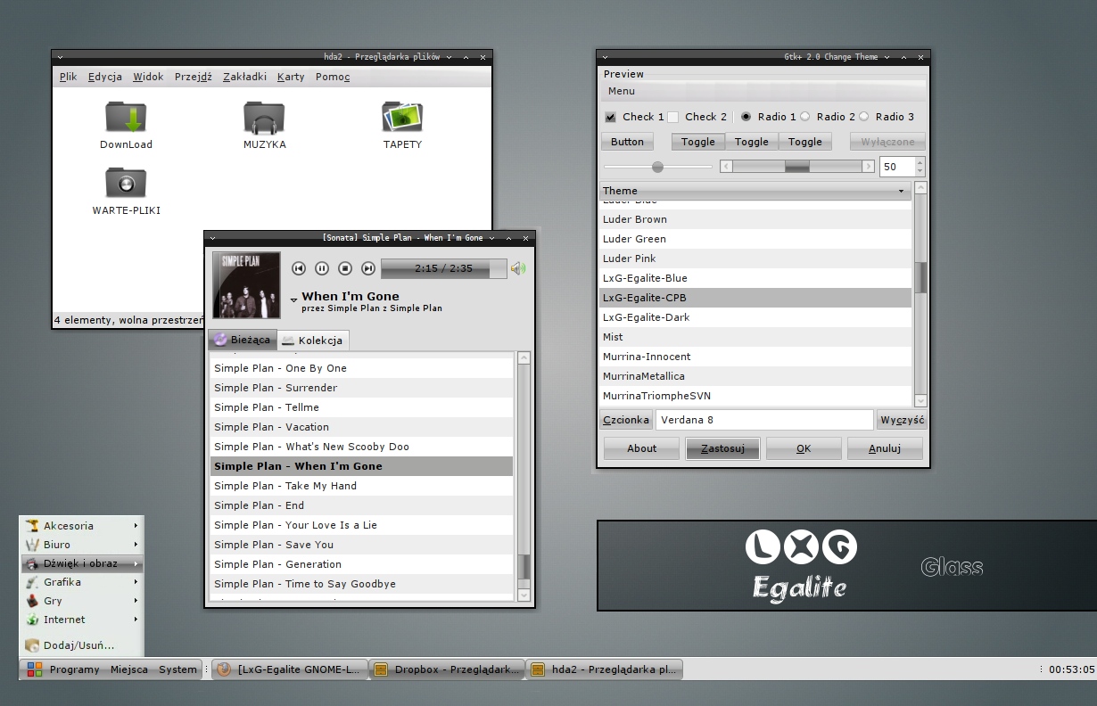1097x706 pixels.
Task: Click the Preview Menu item
Action: click(x=622, y=91)
